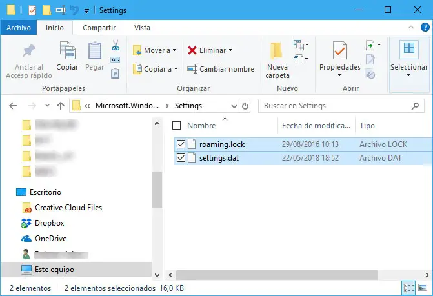Screen dimensions: 433x296
Task: Customize the quick access toolbar dropdown
Action: [86, 11]
